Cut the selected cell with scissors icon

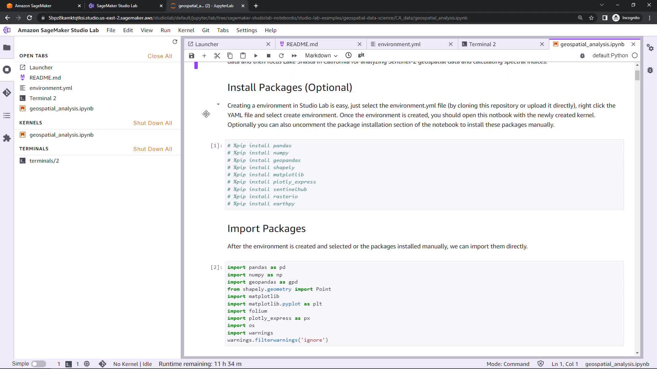tap(217, 56)
